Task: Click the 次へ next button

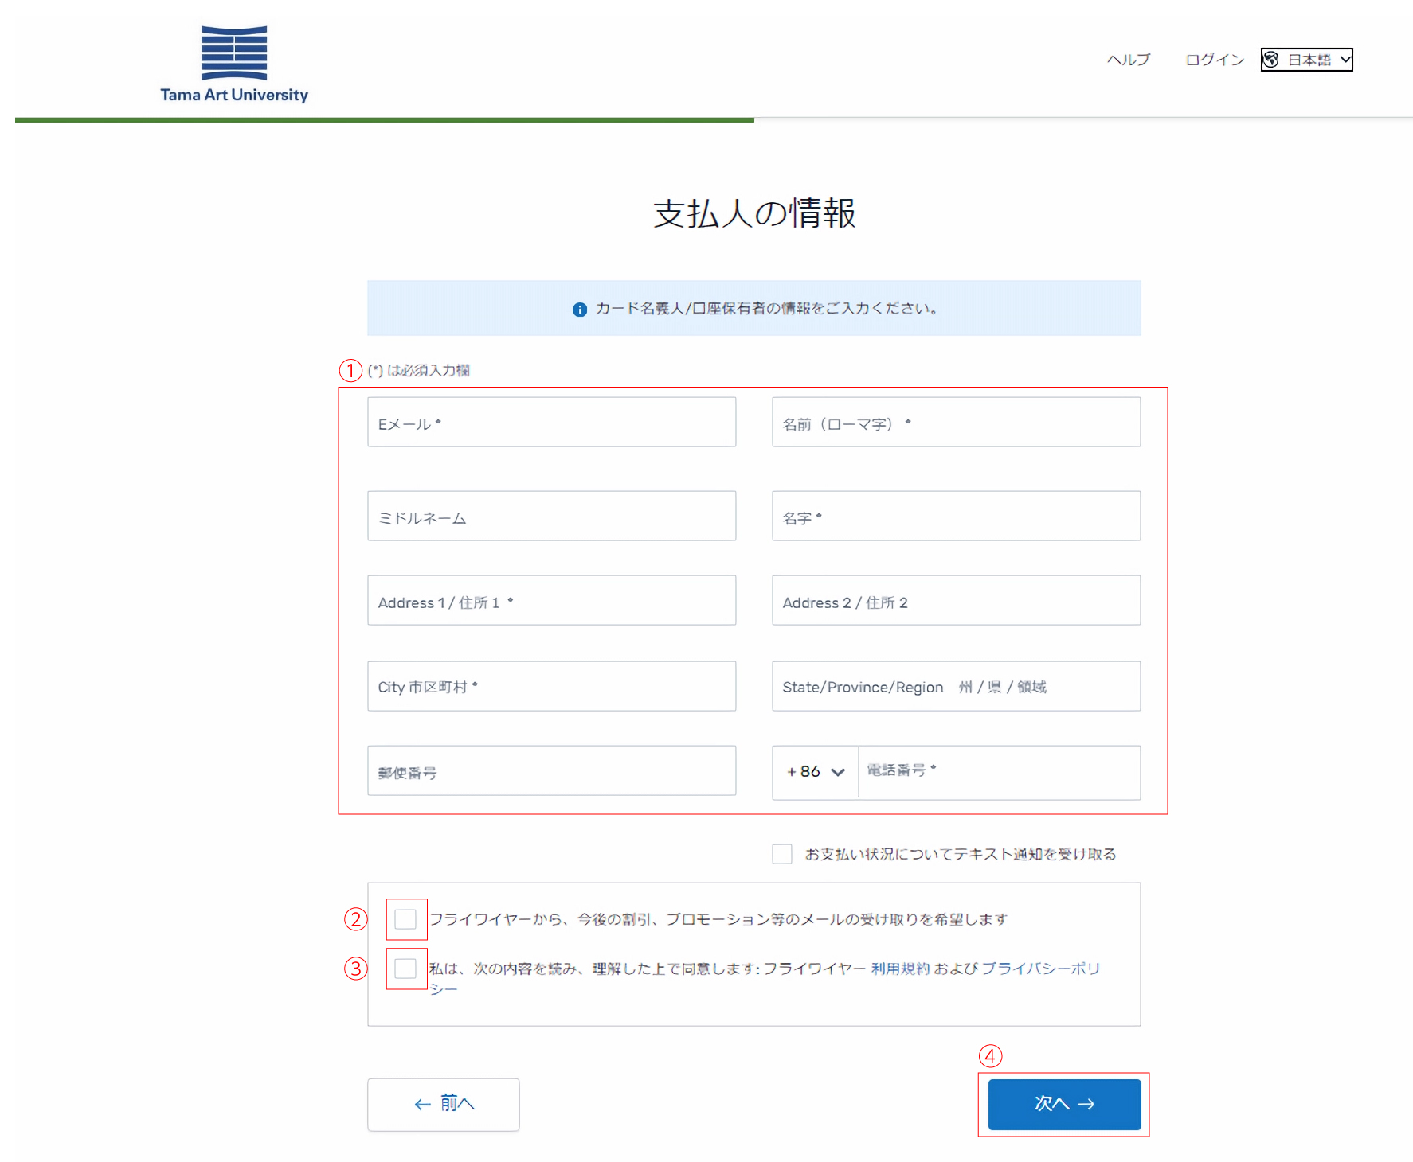Action: point(1064,1104)
